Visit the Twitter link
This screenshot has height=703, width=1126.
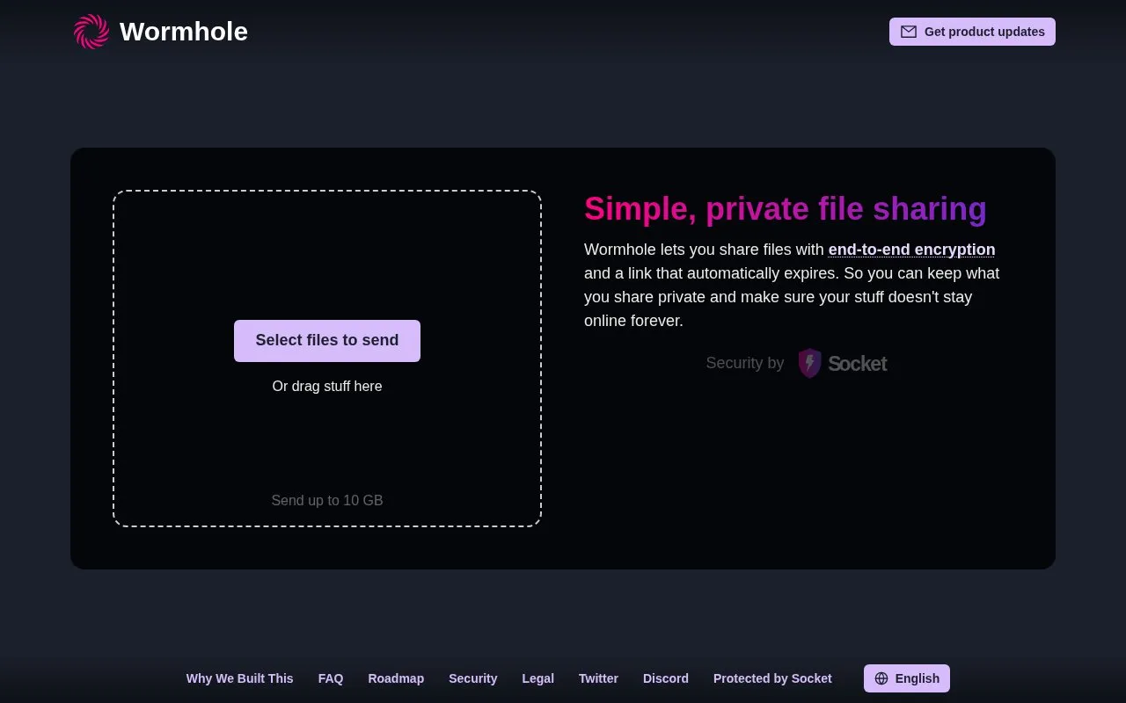tap(598, 678)
